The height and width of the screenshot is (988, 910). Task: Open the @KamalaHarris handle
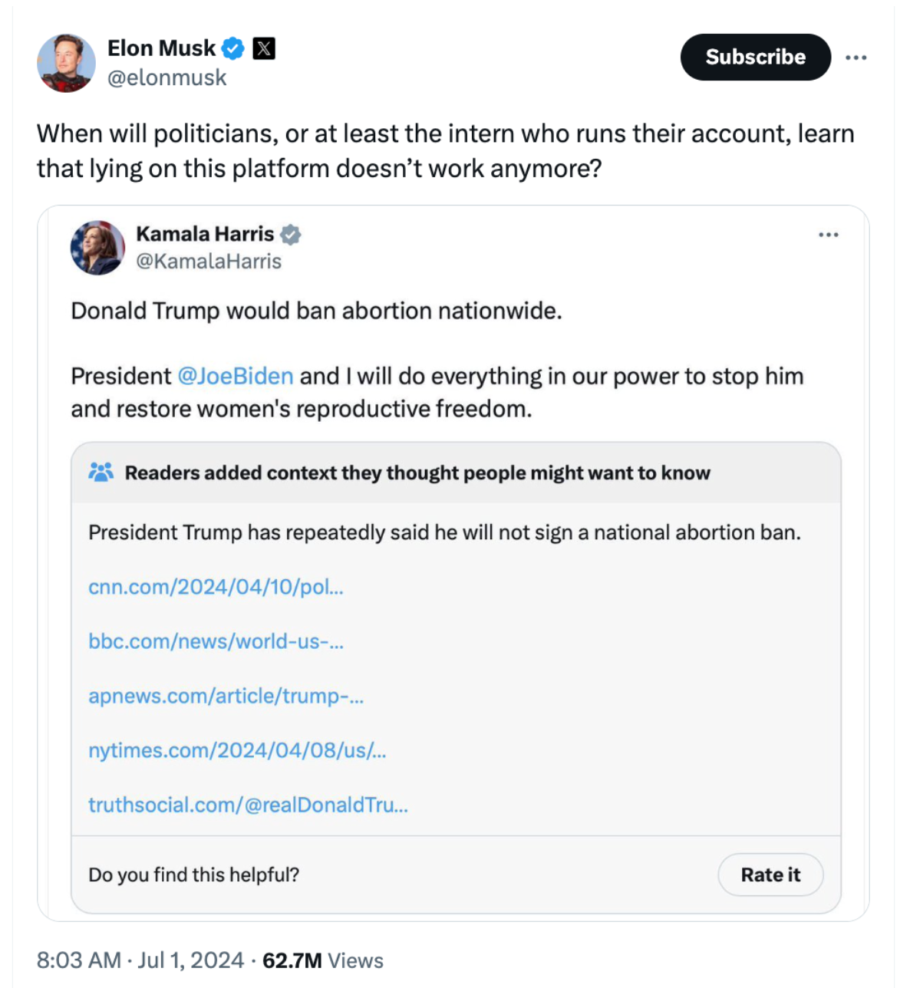point(209,261)
